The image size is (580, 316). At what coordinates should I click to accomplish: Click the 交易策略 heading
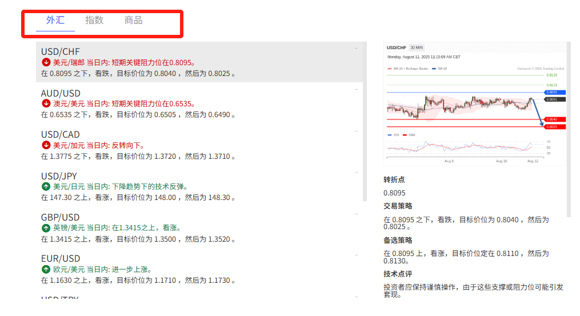tap(398, 206)
